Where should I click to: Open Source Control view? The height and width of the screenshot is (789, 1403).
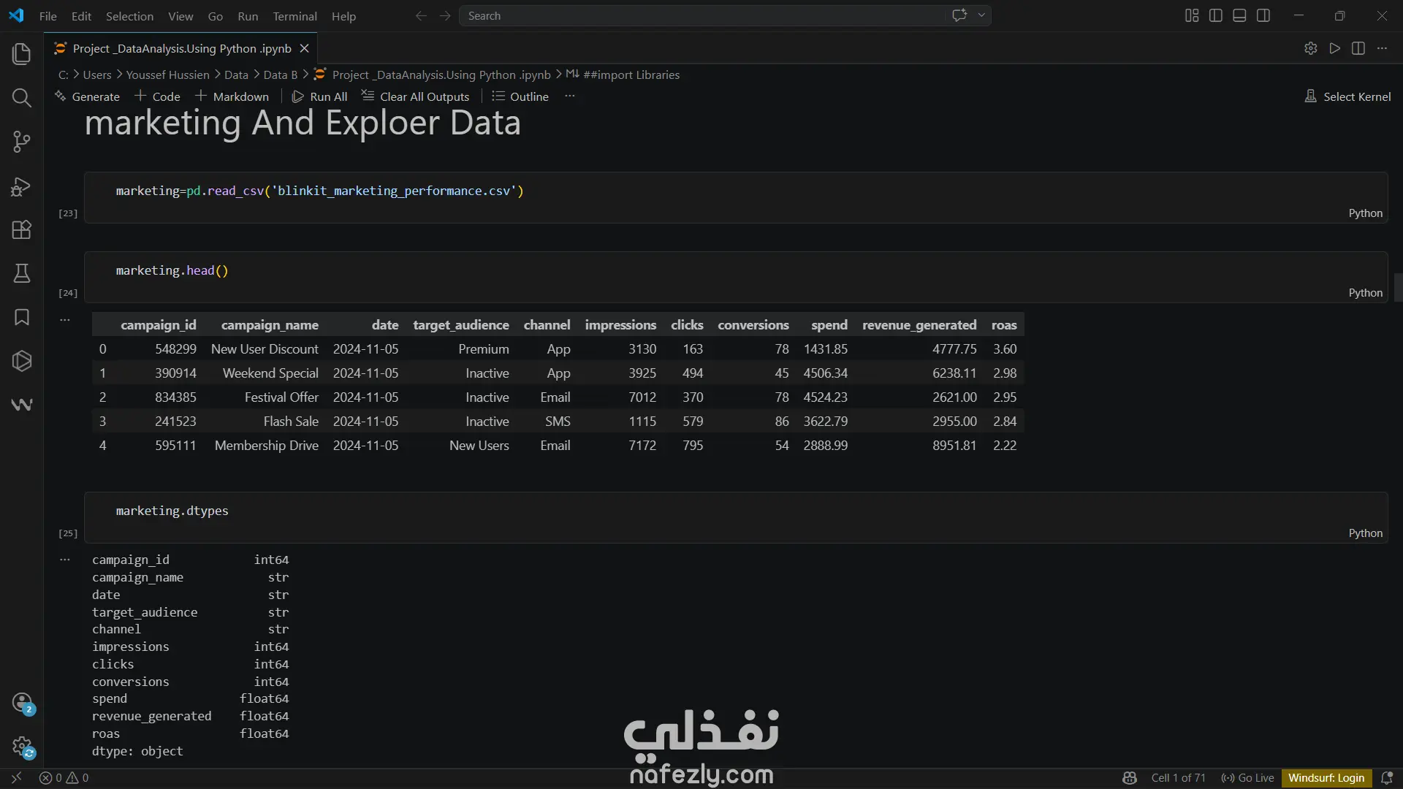pos(22,142)
